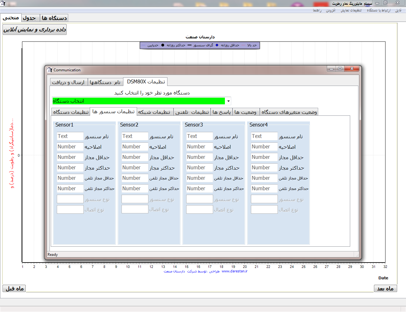Click the Communication dialog title icon

(49, 70)
